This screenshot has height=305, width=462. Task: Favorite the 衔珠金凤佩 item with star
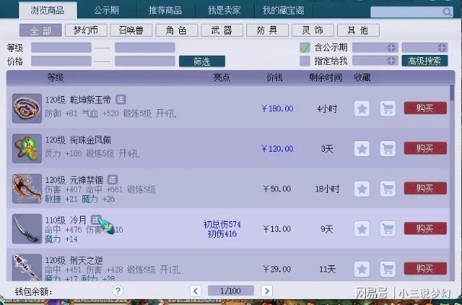pos(362,149)
